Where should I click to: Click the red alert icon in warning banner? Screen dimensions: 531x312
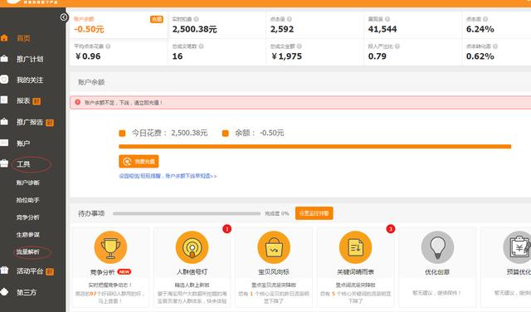pyautogui.click(x=78, y=102)
